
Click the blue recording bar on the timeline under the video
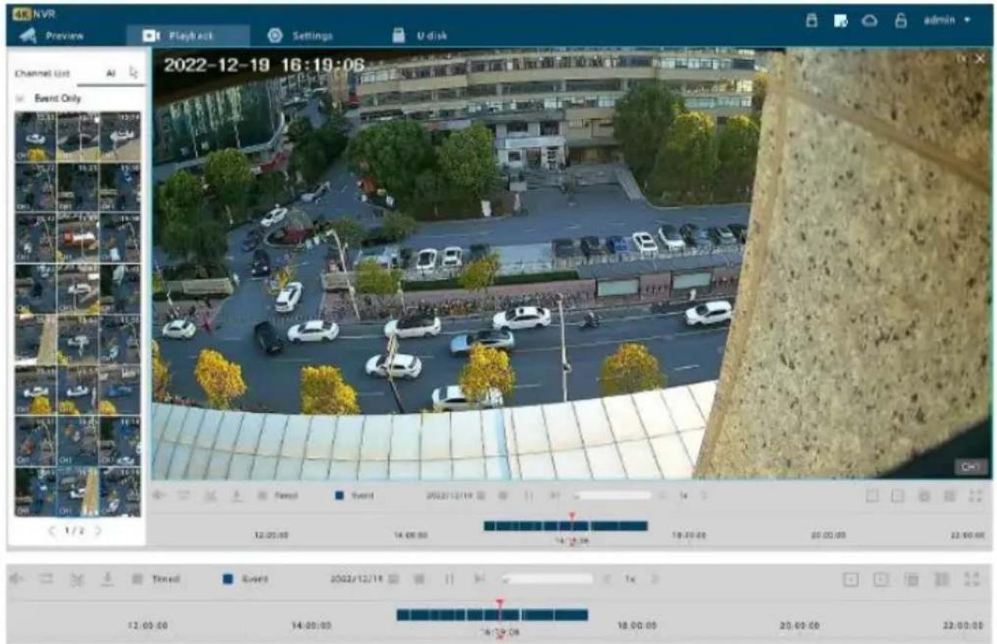[x=565, y=527]
